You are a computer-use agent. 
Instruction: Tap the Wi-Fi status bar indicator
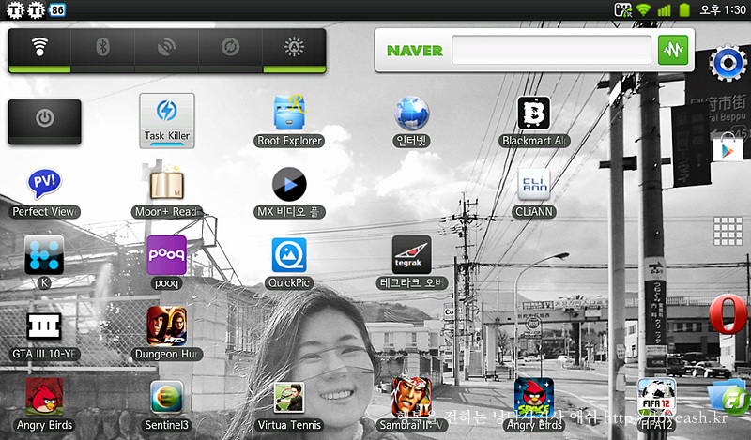tap(643, 9)
